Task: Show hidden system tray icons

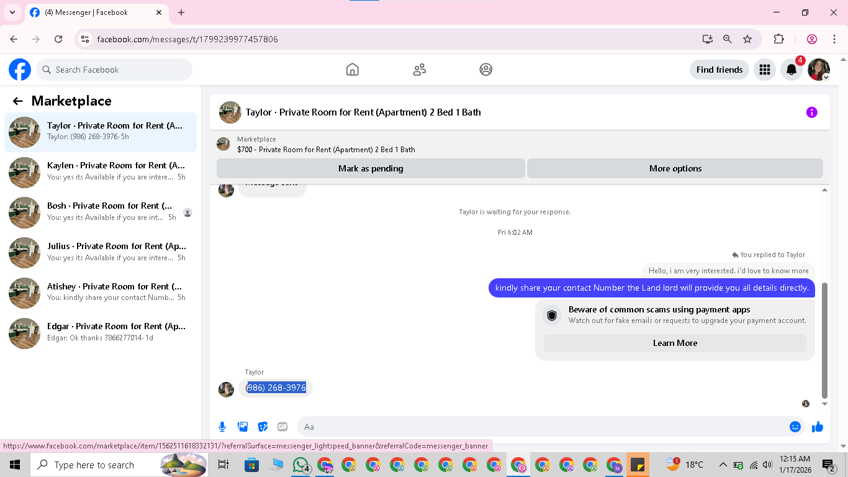Action: coord(723,465)
